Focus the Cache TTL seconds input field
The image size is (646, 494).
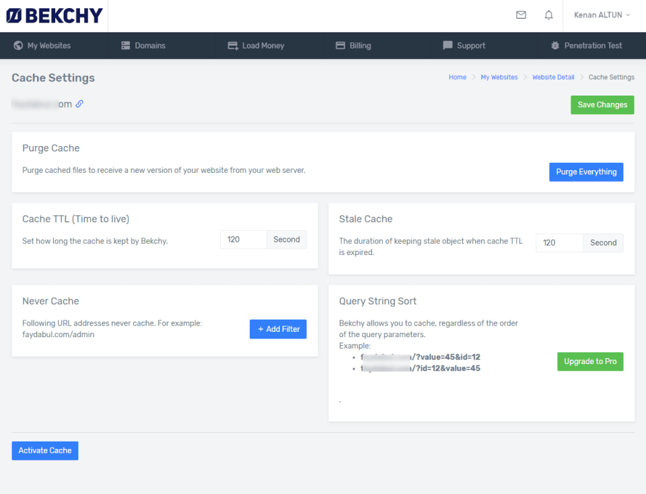point(244,240)
